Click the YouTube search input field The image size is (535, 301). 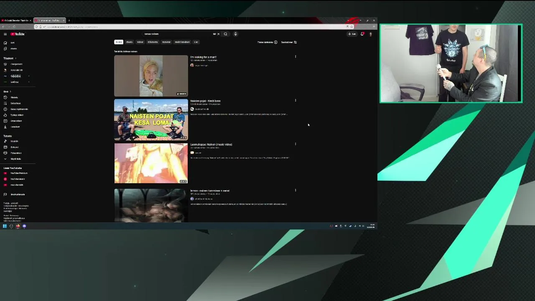click(178, 34)
